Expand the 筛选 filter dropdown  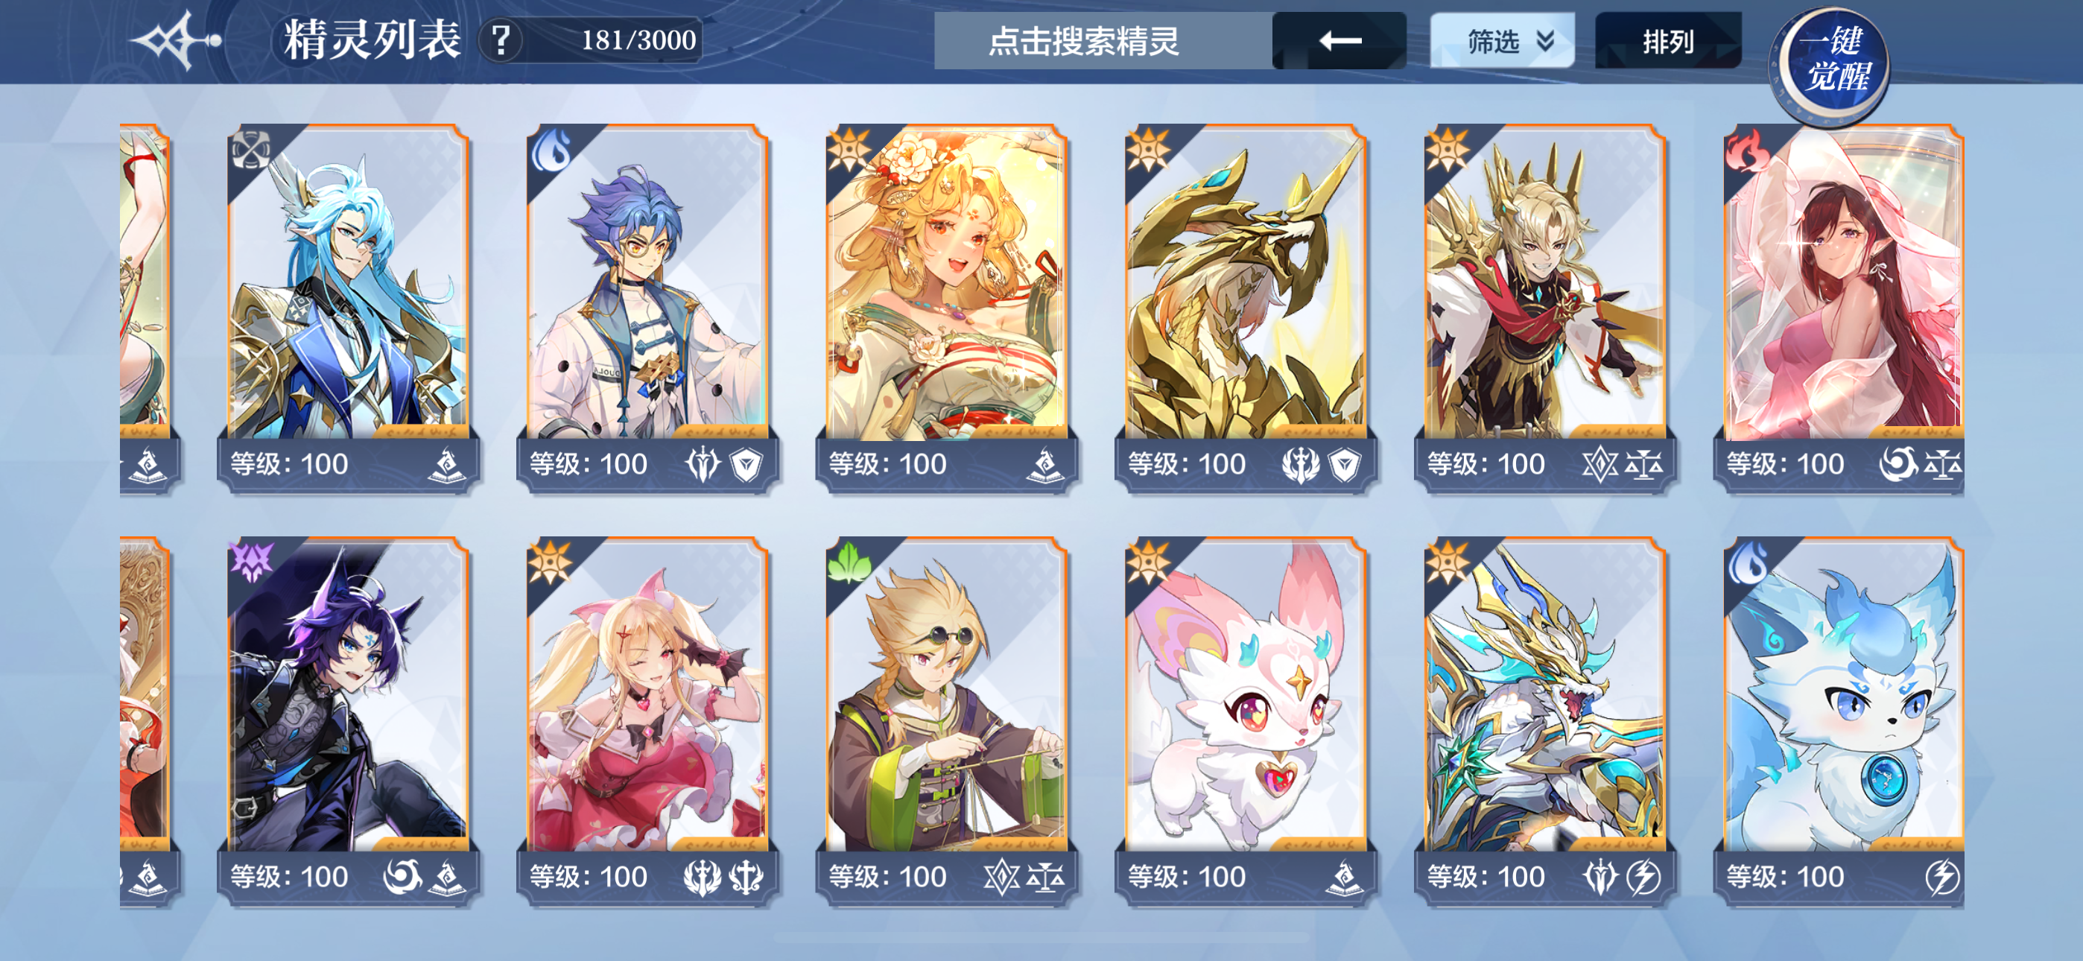[1503, 40]
